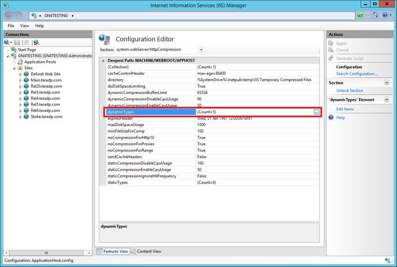Select the sendCacheHeaders property

pos(125,157)
